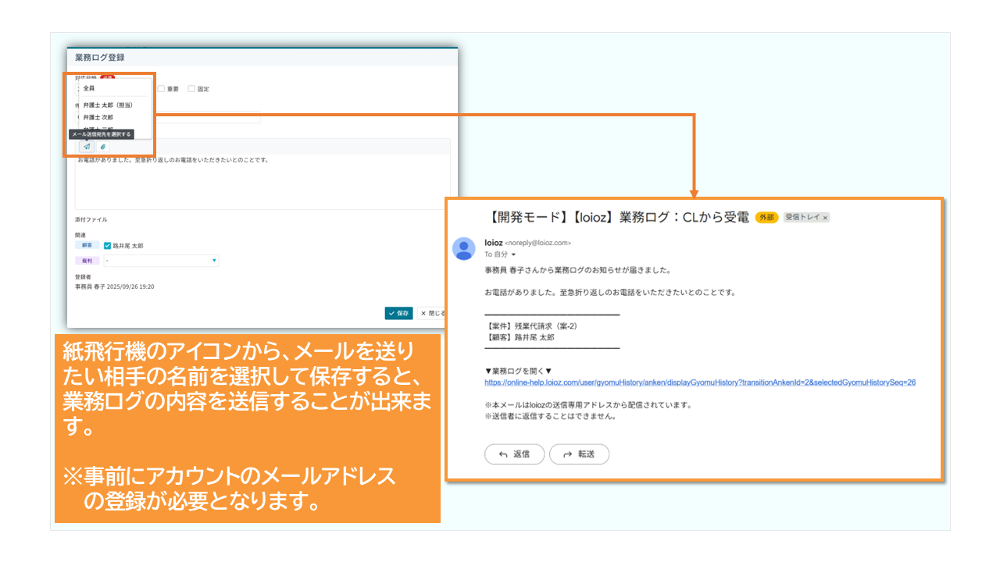The width and height of the screenshot is (1000, 562).
Task: Uncheck the 路井尾 太郎 customer checkbox
Action: [108, 245]
